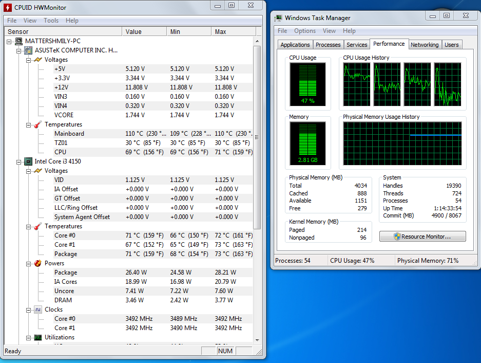Switch to the Services tab
481x363 pixels.
[x=357, y=45]
